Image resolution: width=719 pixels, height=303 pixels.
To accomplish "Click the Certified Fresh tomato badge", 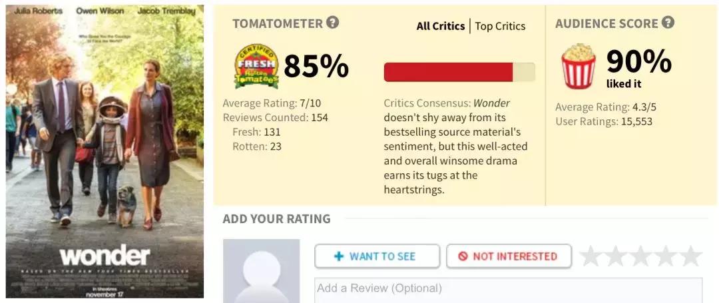I will coord(256,67).
